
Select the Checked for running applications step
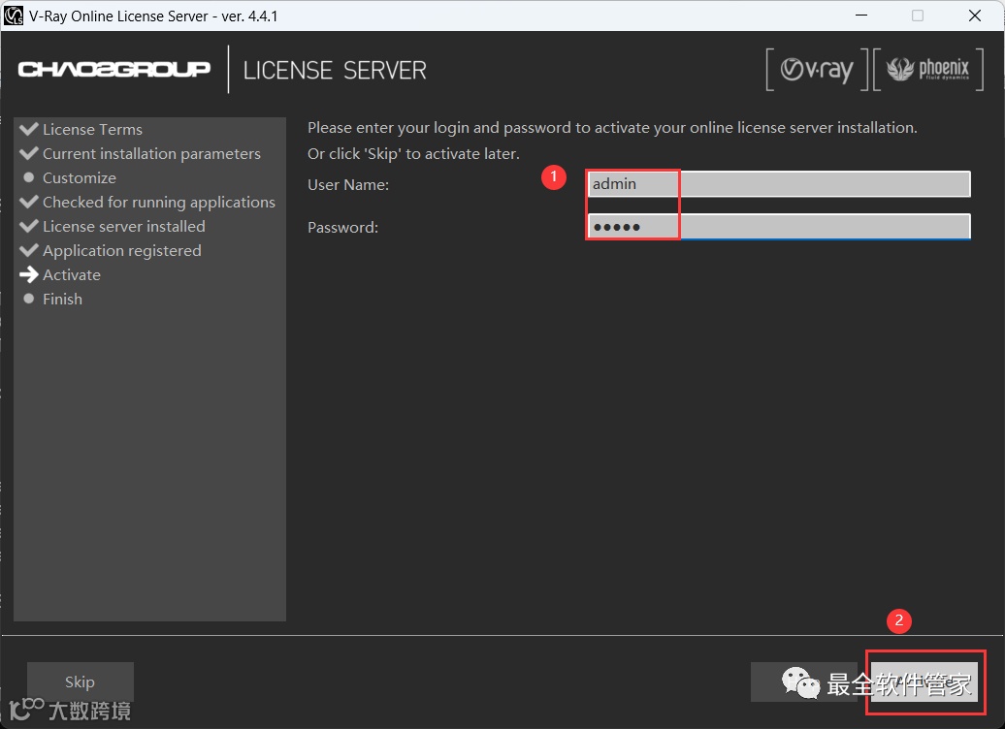pyautogui.click(x=159, y=203)
